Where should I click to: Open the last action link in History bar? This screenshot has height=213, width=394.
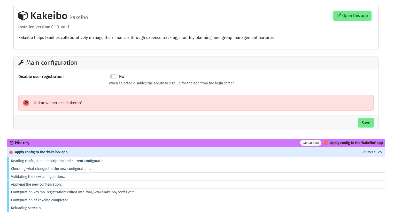356,143
